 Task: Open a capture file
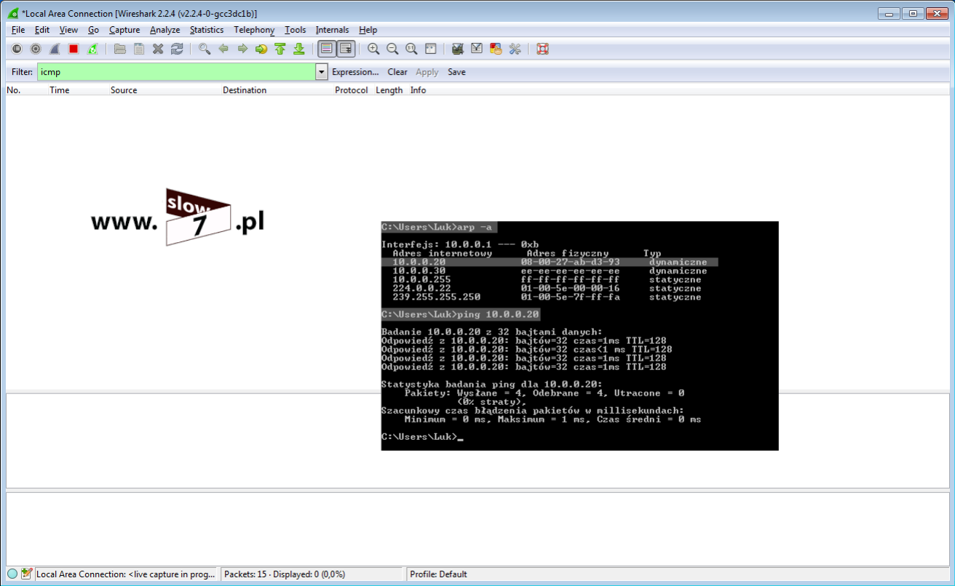(120, 49)
